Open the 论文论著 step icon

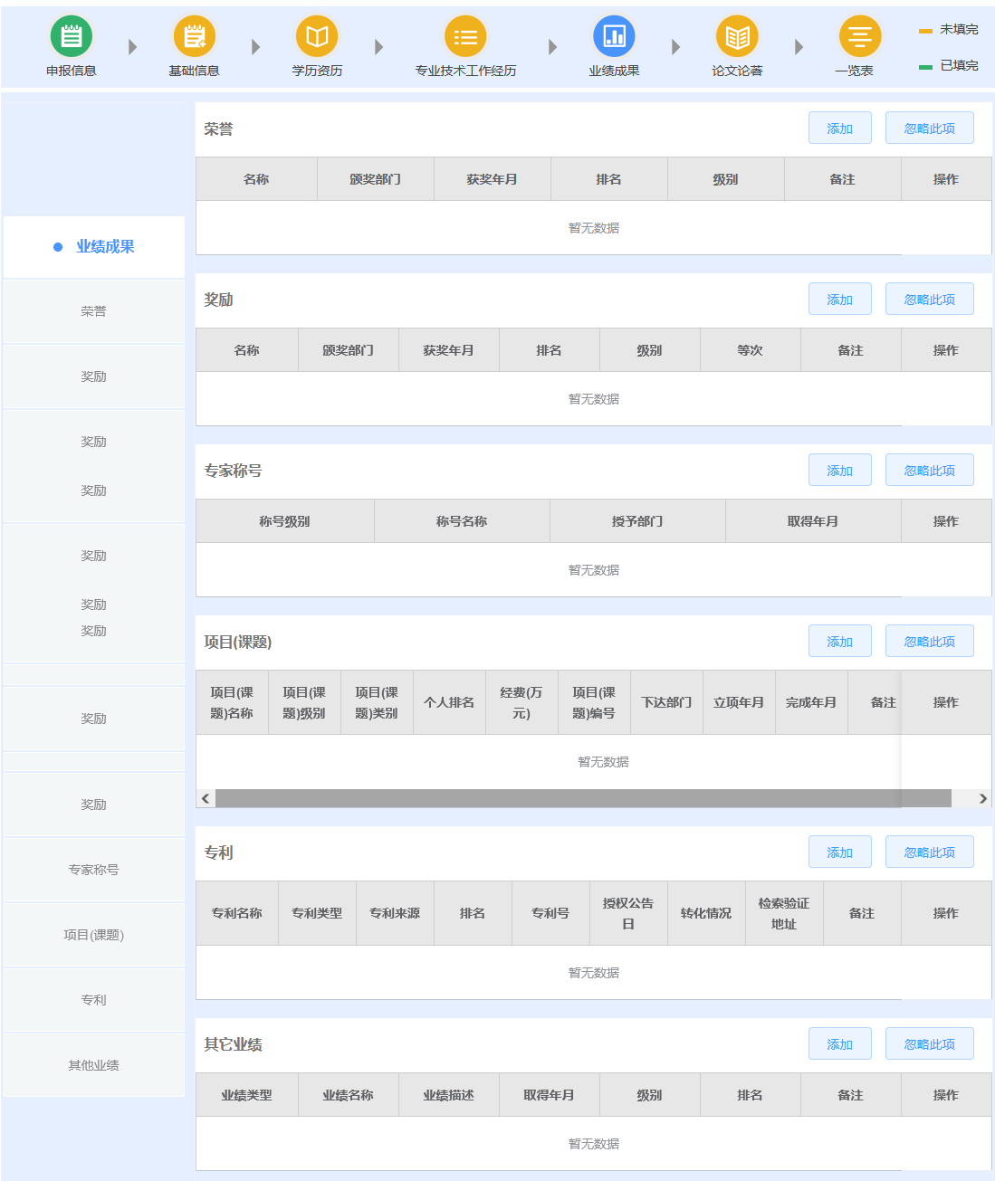pos(737,37)
